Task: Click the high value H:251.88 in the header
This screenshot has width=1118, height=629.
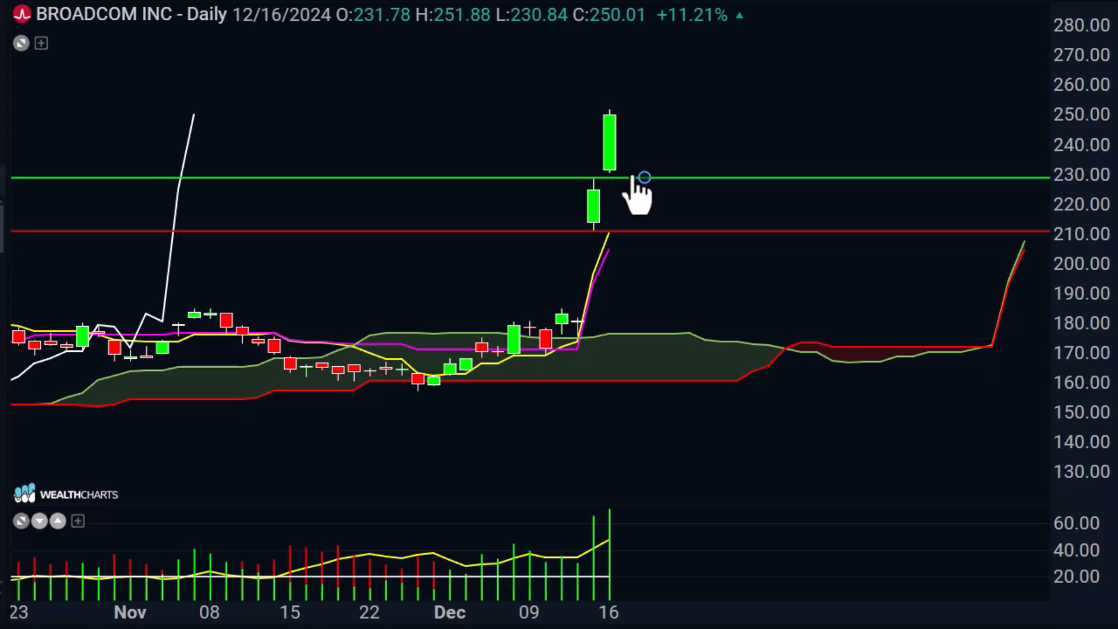Action: pos(453,15)
